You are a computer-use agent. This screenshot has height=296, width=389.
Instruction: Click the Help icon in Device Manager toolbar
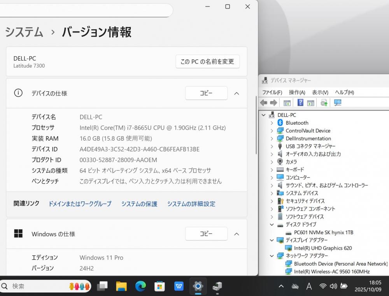[x=300, y=103]
